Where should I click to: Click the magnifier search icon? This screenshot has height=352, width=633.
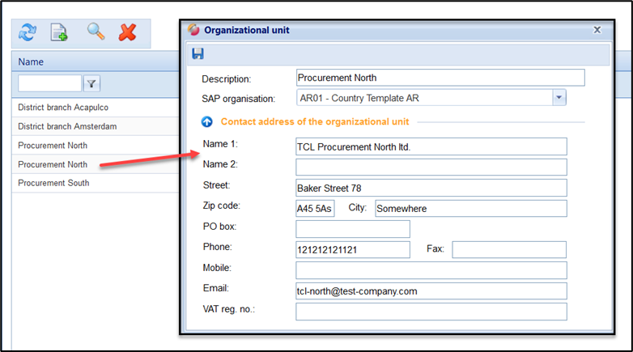[x=96, y=32]
